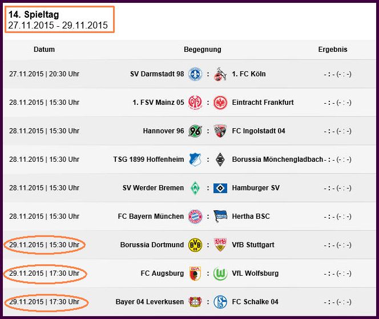Select the Hamburger SV diamond flag logo
The image size is (379, 319).
coord(220,188)
